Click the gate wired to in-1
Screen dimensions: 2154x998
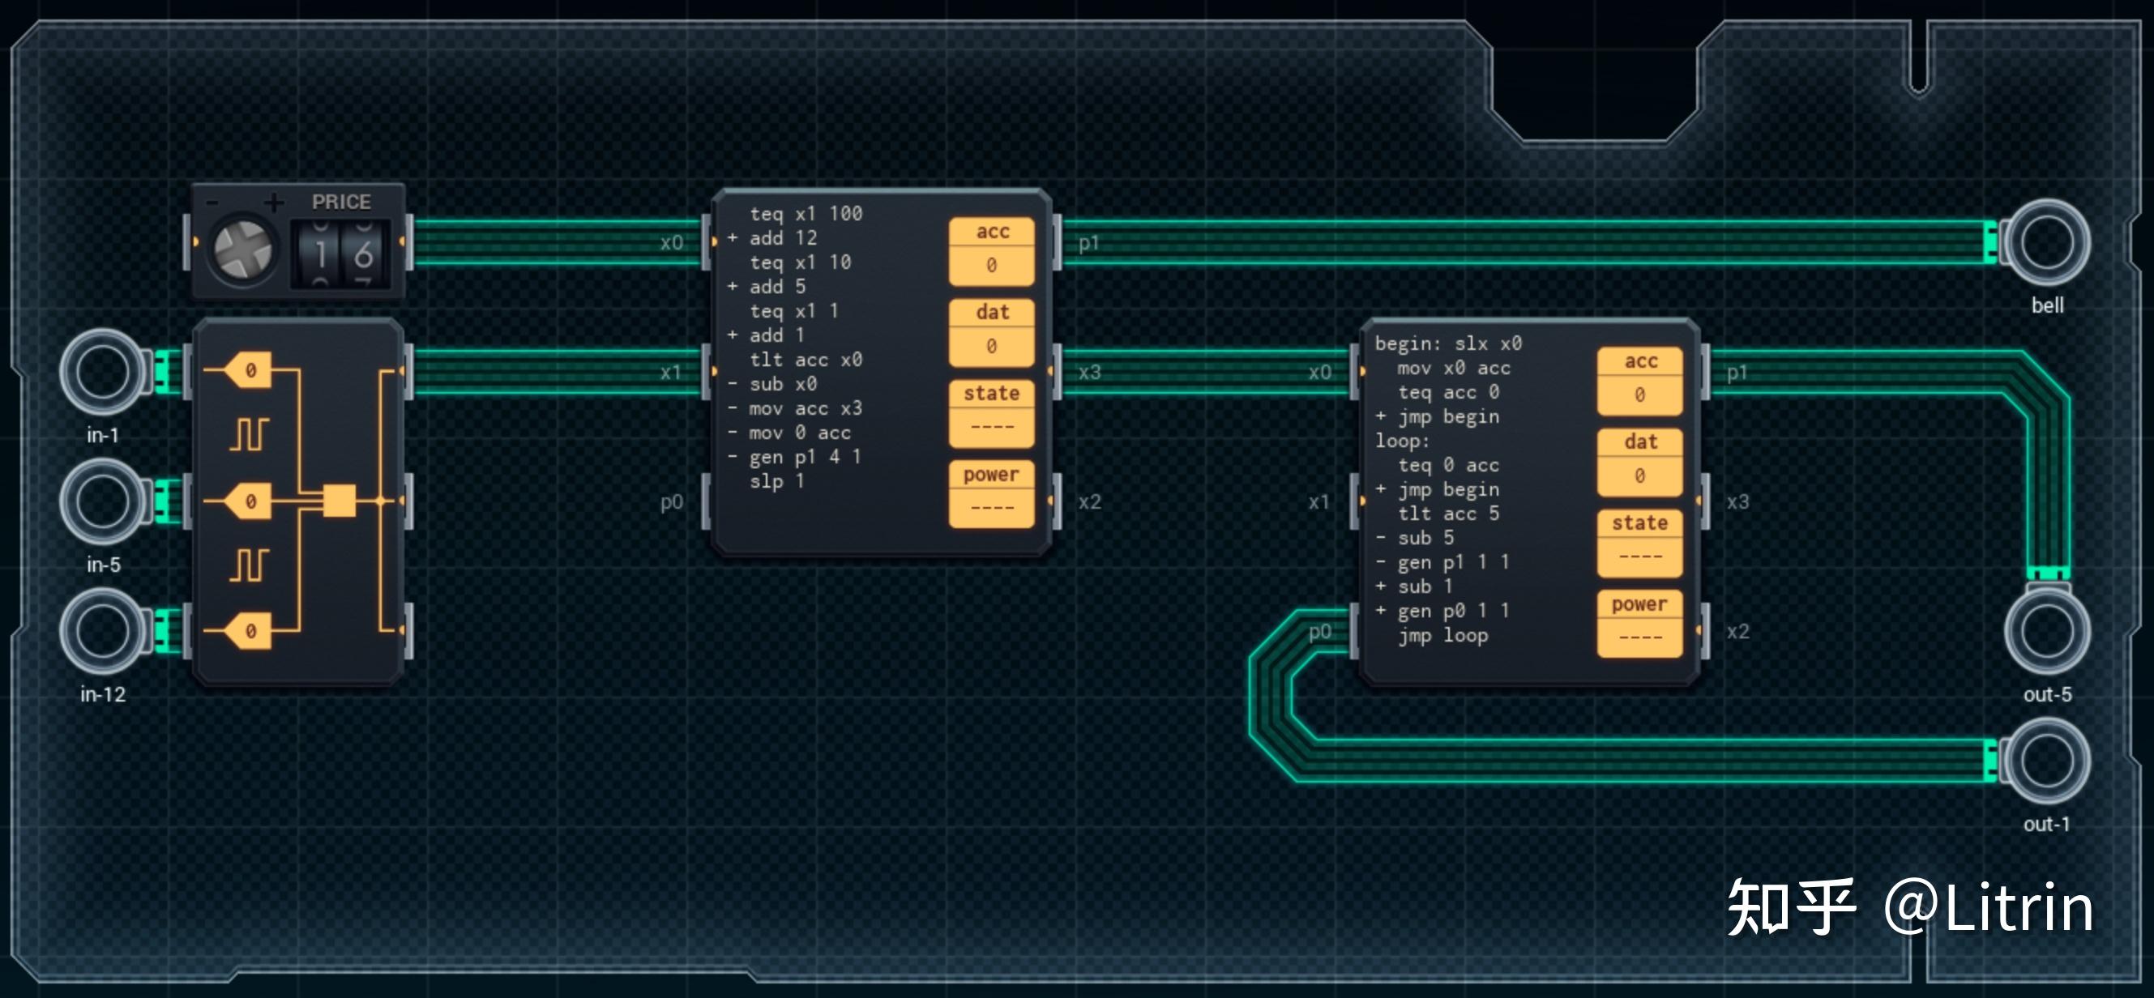click(x=248, y=370)
